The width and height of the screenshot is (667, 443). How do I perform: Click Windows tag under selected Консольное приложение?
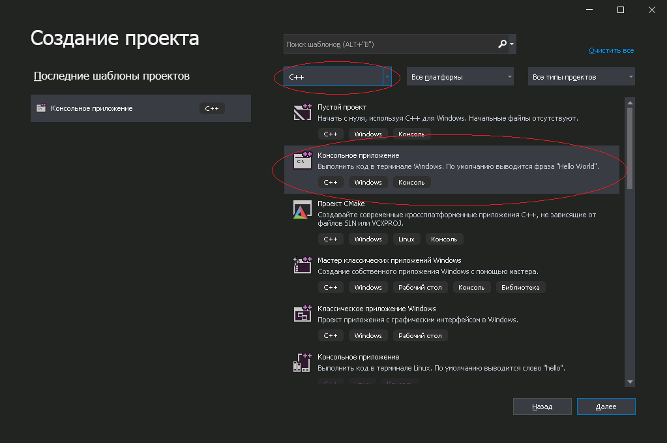click(368, 183)
